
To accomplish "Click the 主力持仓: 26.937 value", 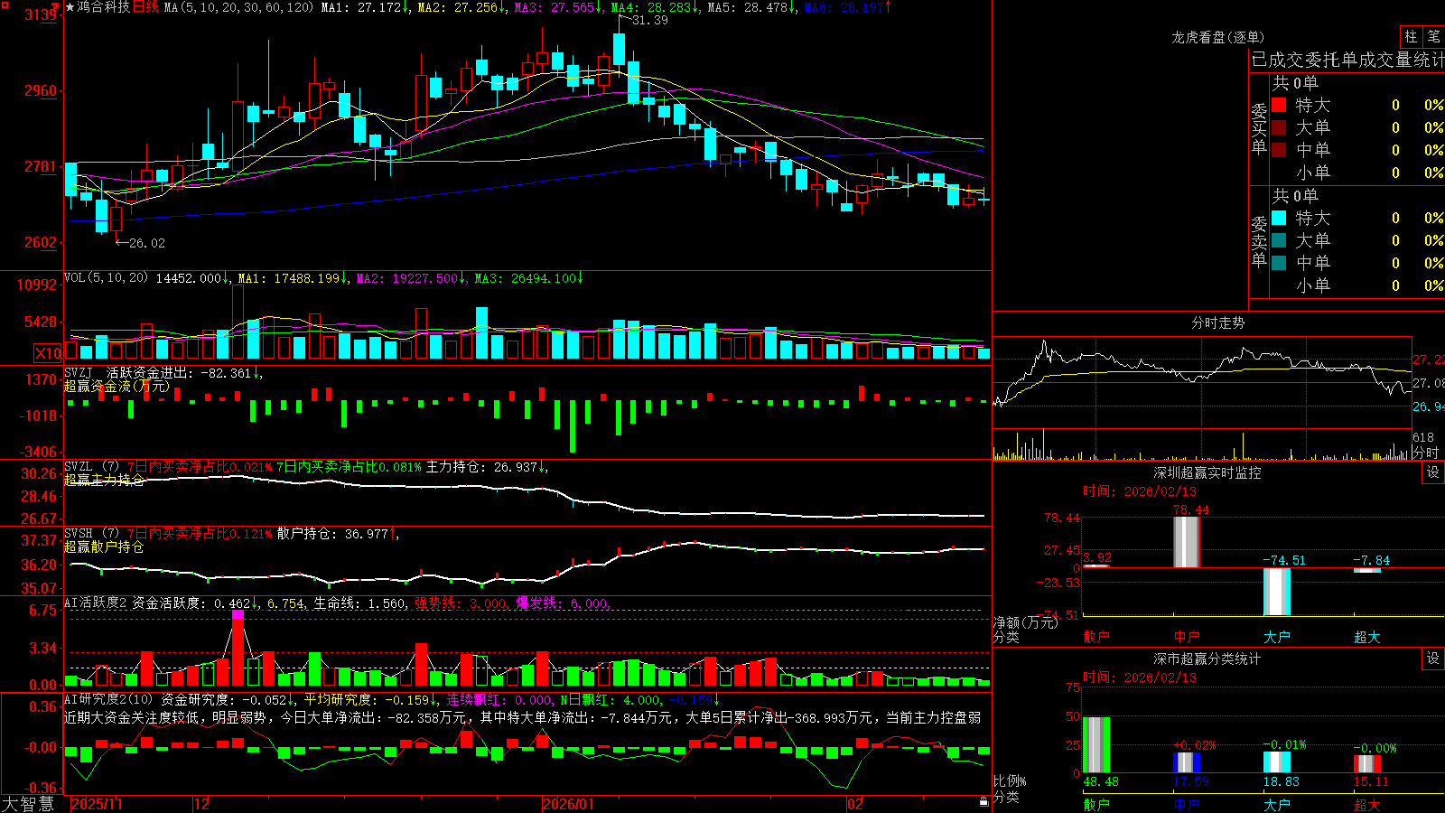I will pyautogui.click(x=482, y=467).
